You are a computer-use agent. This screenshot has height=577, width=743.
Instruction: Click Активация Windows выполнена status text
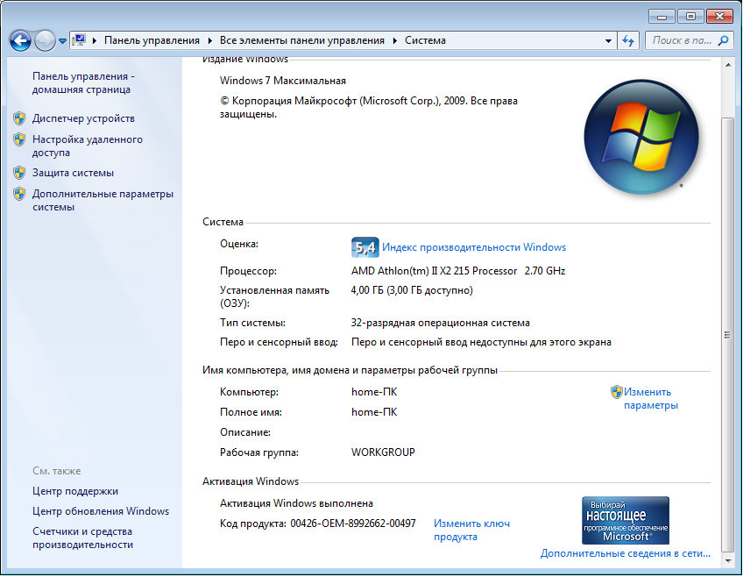tap(296, 503)
